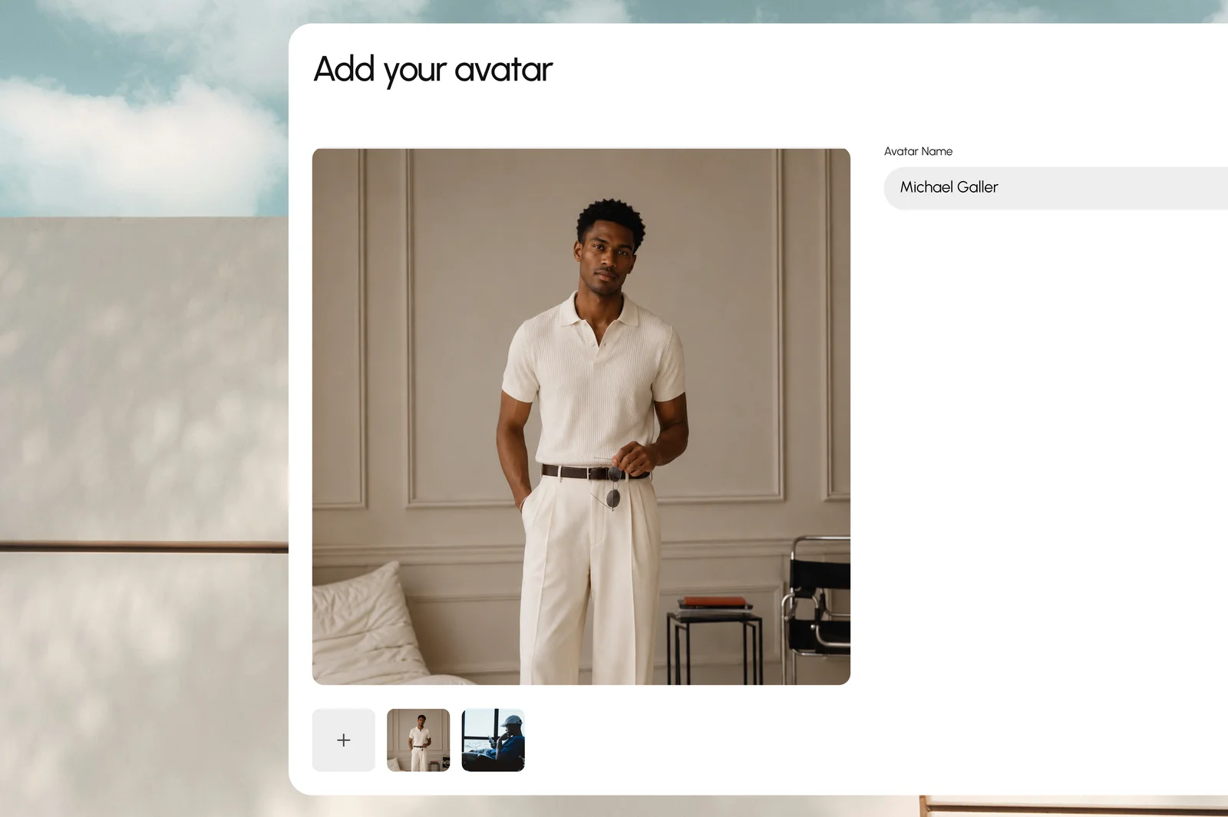Select the blue outfit avatar thumbnail
1228x817 pixels.
point(494,740)
